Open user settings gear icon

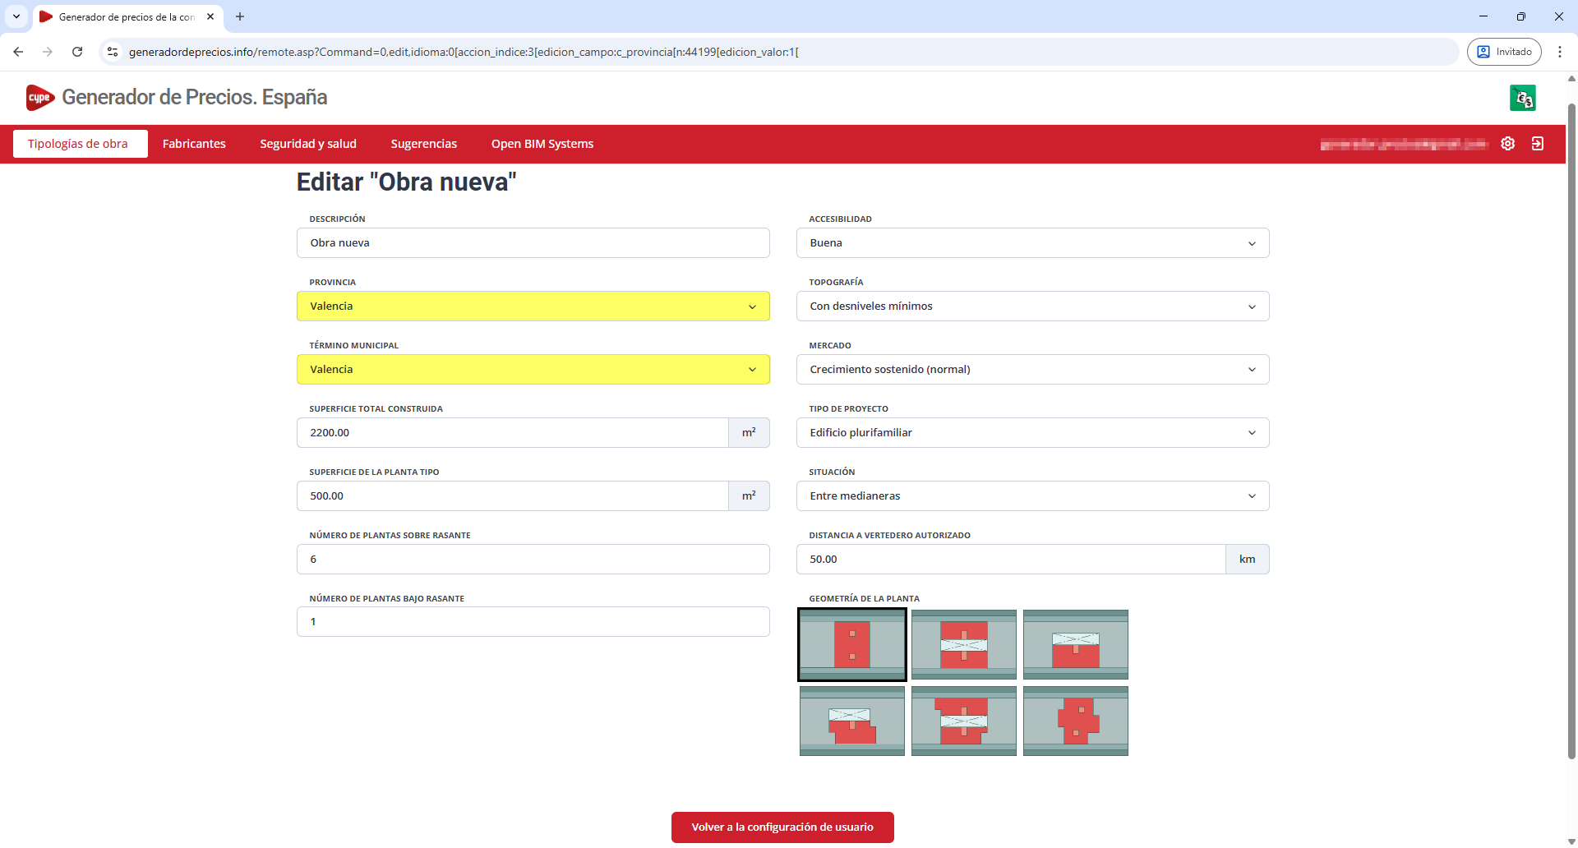(1507, 144)
